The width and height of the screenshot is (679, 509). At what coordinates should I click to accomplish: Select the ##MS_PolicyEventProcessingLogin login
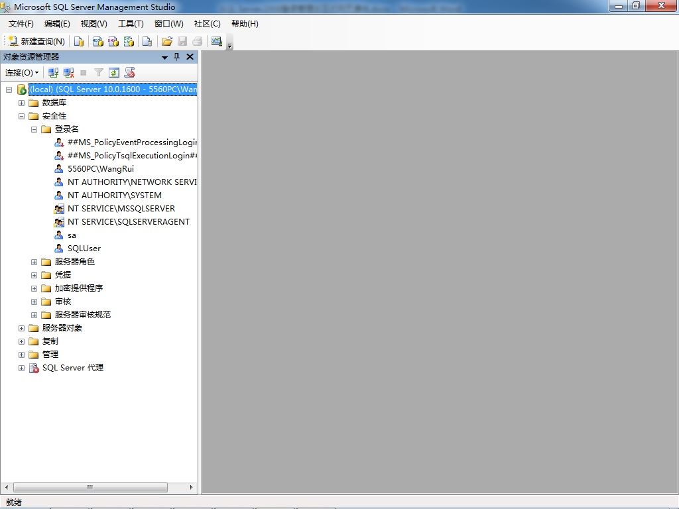(x=132, y=142)
